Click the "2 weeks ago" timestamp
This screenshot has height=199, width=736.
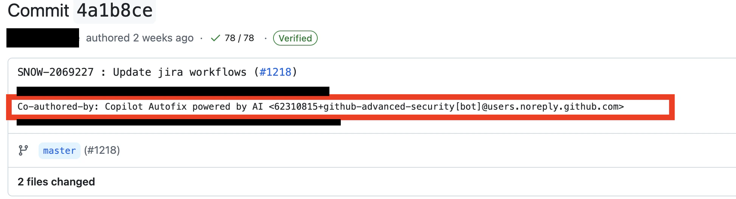[163, 38]
